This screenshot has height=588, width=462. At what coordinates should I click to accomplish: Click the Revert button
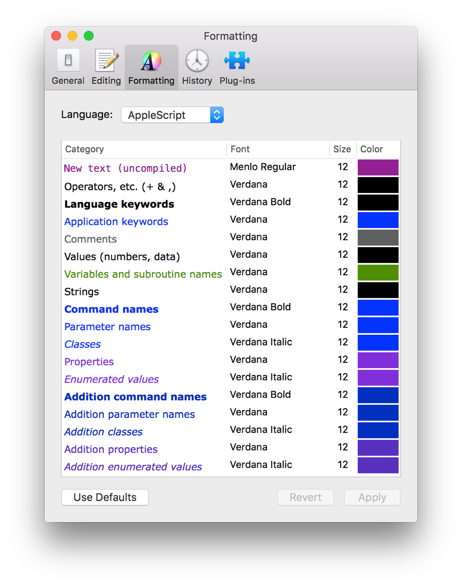click(x=305, y=497)
